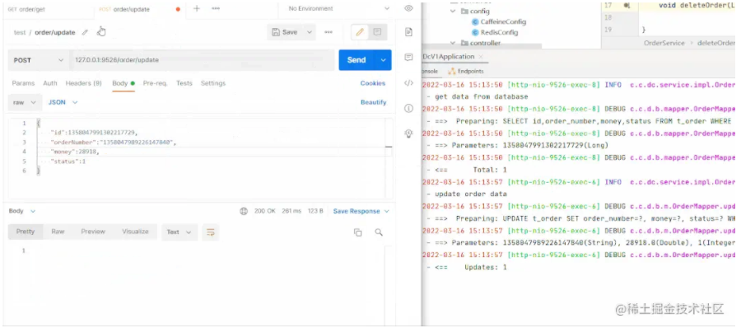Open the Tests tab
The image size is (755, 328).
point(184,83)
